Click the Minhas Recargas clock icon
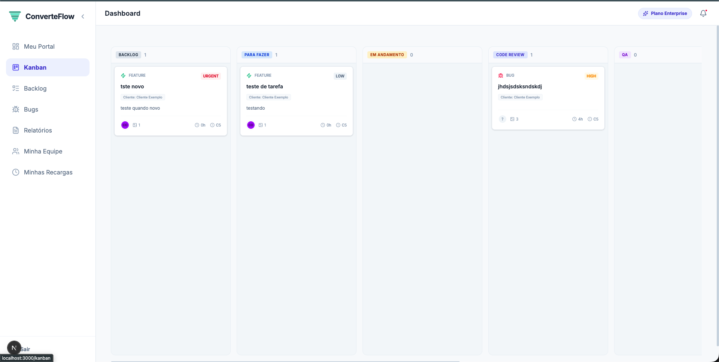 point(15,172)
